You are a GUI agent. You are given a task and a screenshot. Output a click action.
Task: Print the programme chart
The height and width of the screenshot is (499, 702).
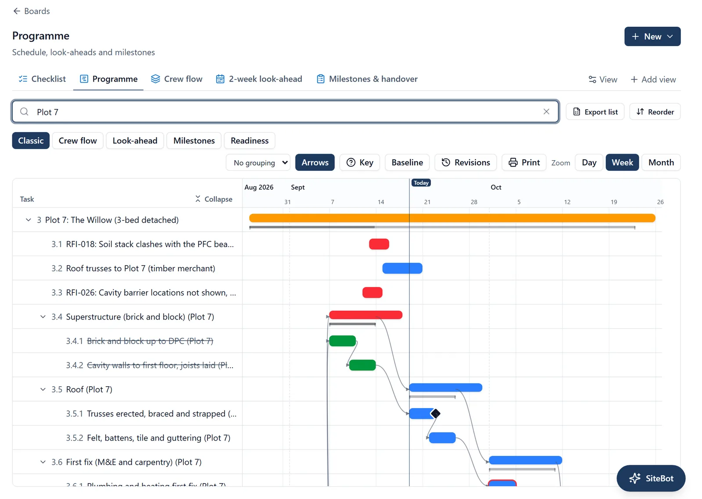pos(524,162)
